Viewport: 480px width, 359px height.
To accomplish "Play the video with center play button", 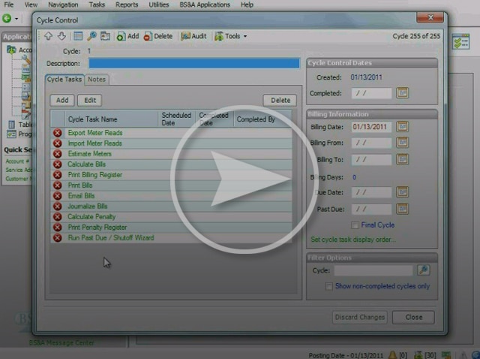I will [244, 179].
